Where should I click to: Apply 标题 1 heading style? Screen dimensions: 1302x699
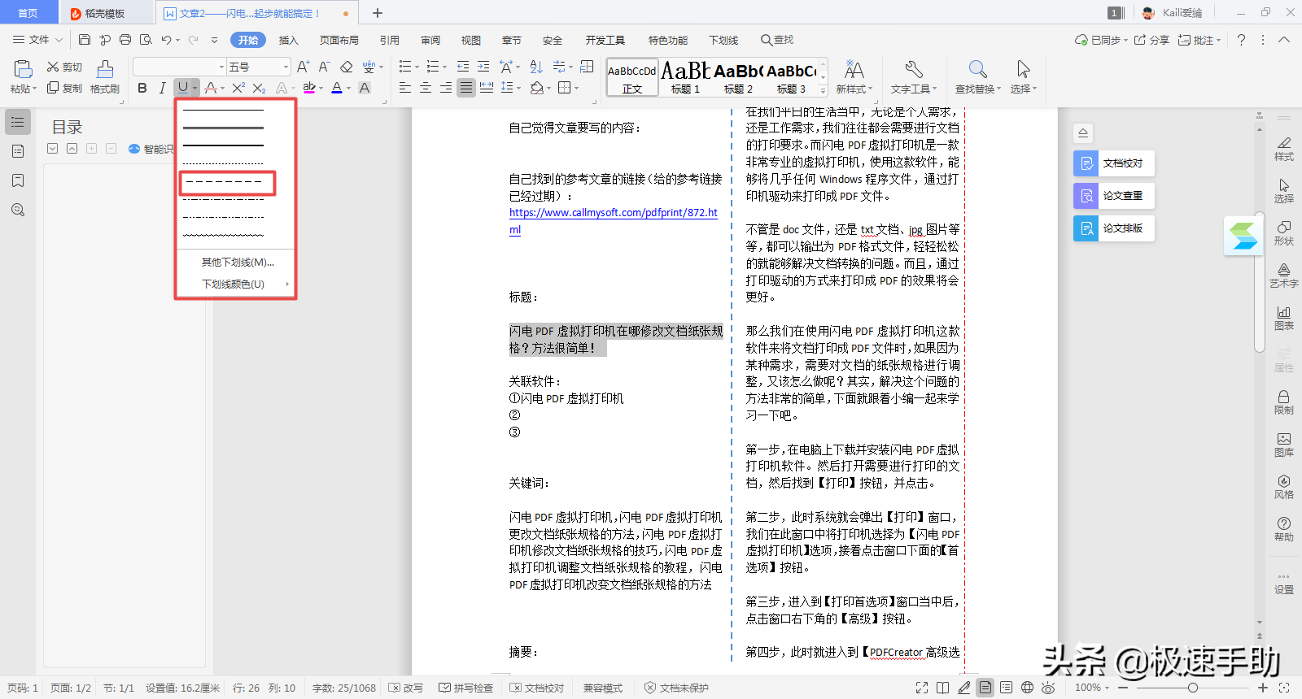685,78
